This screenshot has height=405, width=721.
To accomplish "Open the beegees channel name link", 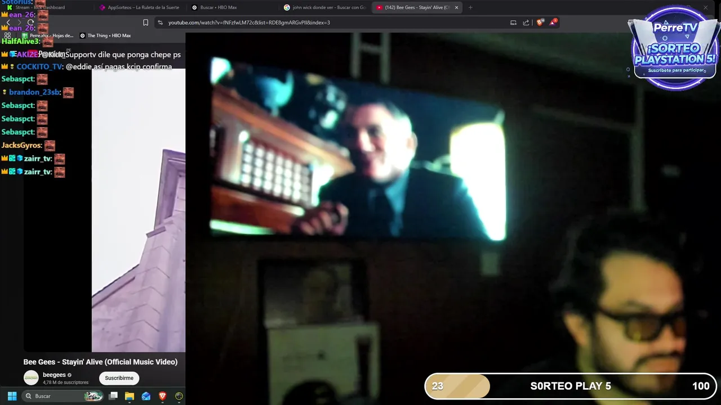I will [x=54, y=375].
